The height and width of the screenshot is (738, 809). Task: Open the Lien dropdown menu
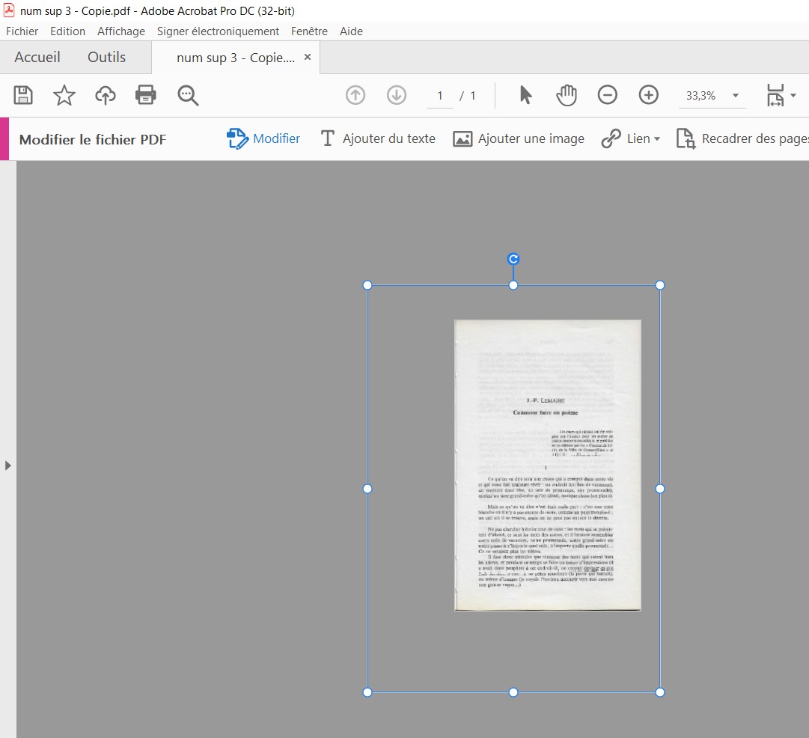tap(631, 138)
